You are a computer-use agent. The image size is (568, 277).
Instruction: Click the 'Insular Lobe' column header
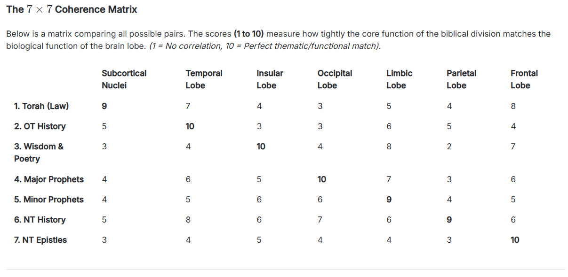tap(270, 79)
